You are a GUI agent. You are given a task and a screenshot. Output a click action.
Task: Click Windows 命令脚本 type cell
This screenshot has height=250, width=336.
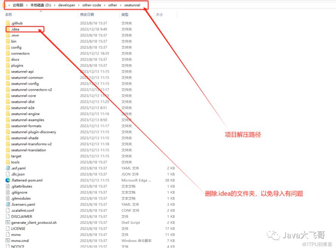(x=137, y=241)
